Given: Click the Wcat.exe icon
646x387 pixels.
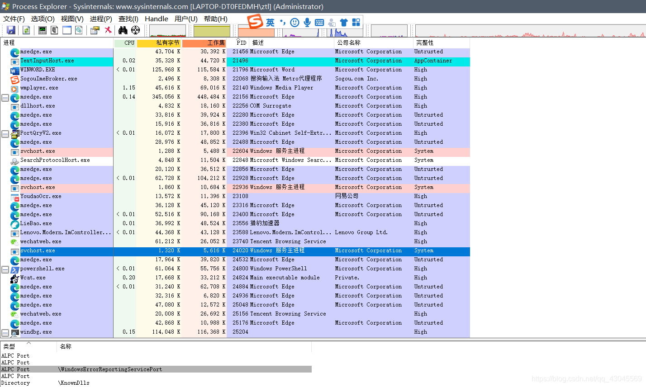Looking at the screenshot, I should (14, 278).
